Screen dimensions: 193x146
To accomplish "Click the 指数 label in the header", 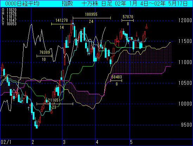I will pos(67,4).
